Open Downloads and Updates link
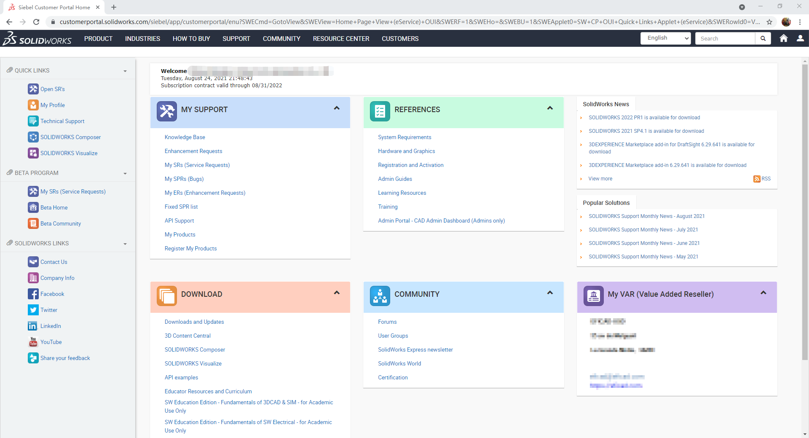809x438 pixels. pos(194,322)
